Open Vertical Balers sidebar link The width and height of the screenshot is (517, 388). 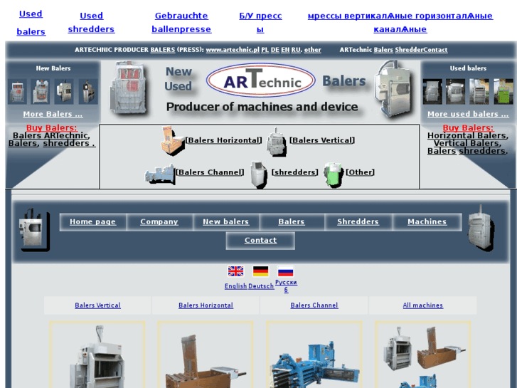click(x=467, y=143)
